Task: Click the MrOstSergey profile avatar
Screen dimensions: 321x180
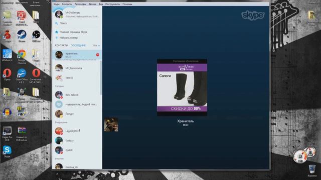Action: [x=59, y=14]
